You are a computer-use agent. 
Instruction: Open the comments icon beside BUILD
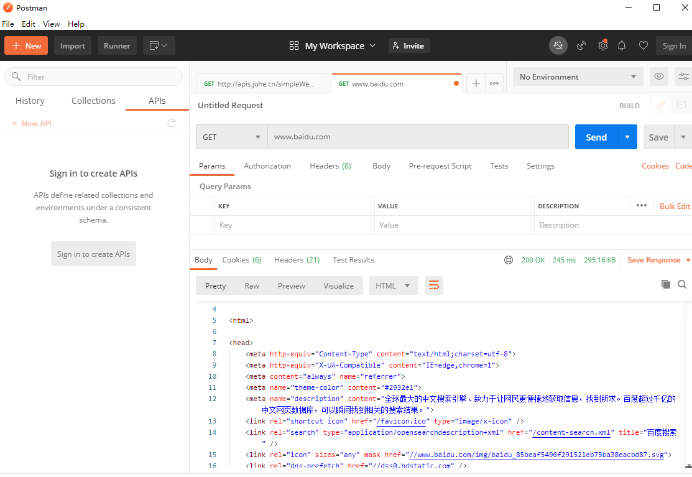(681, 105)
